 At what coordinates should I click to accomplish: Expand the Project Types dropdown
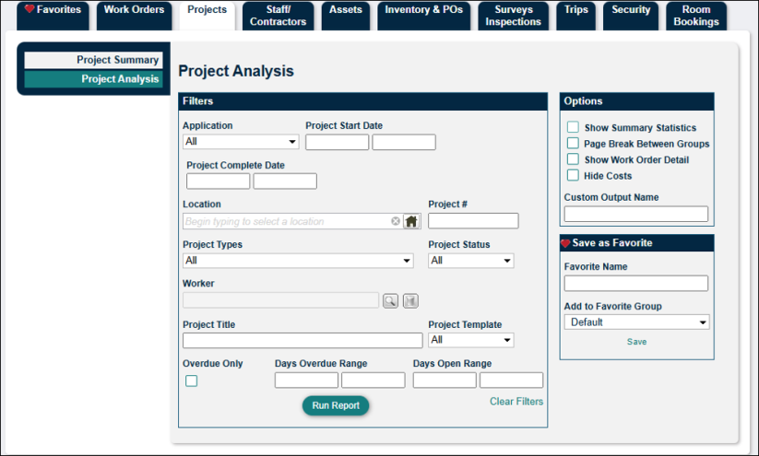[298, 261]
